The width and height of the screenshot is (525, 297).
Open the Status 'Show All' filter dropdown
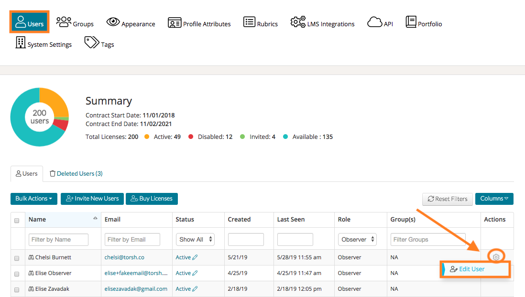195,239
